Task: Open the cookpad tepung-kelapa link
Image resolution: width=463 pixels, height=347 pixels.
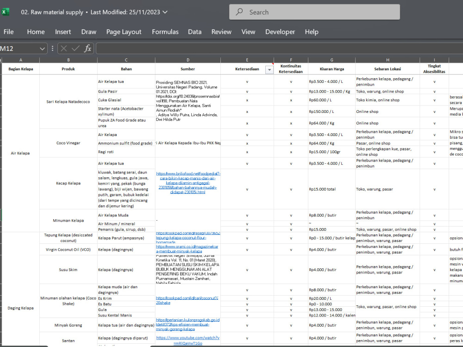Action: tap(188, 237)
